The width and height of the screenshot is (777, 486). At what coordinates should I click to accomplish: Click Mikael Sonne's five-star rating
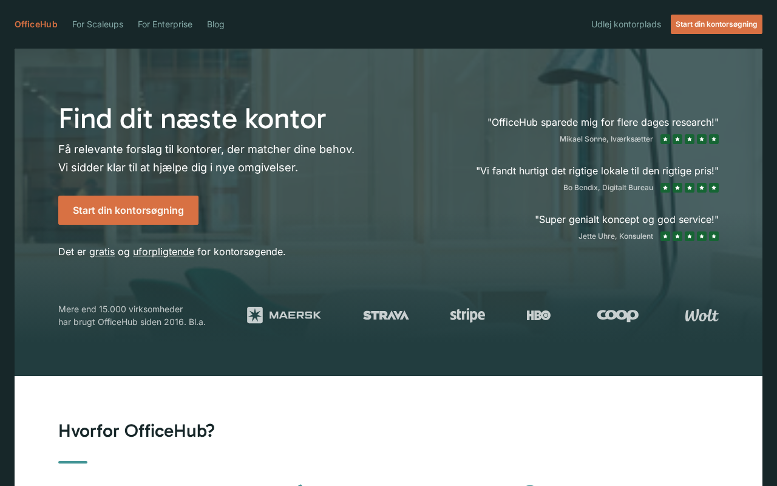[690, 139]
